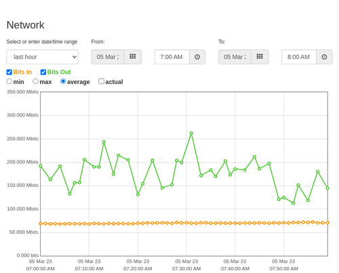Enable the actual checkbox
The image size is (339, 273).
(x=102, y=81)
